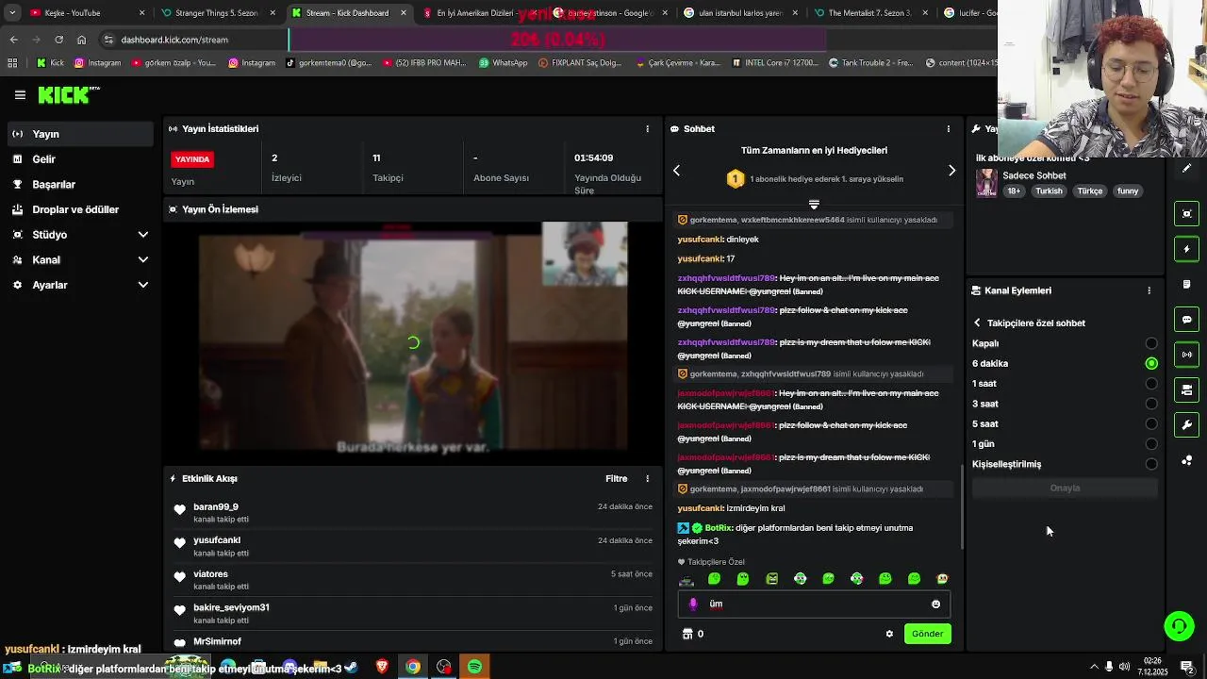This screenshot has height=679, width=1207.
Task: Reload the page in the browser
Action: (58, 40)
